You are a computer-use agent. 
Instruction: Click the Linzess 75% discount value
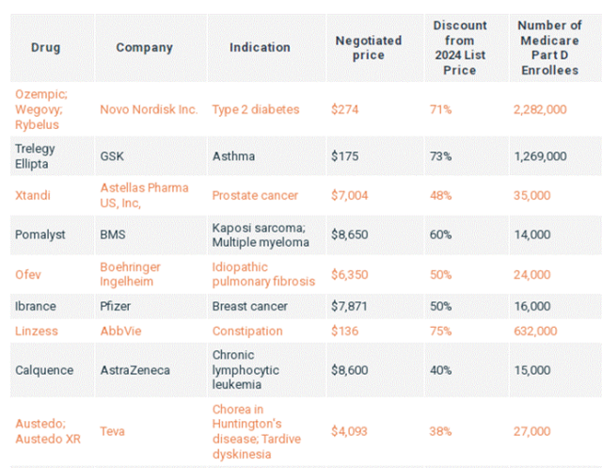click(440, 331)
